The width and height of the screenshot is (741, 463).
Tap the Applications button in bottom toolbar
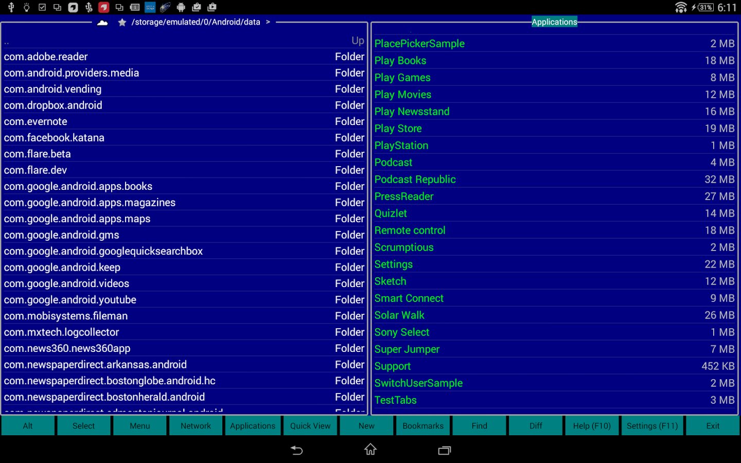(253, 426)
